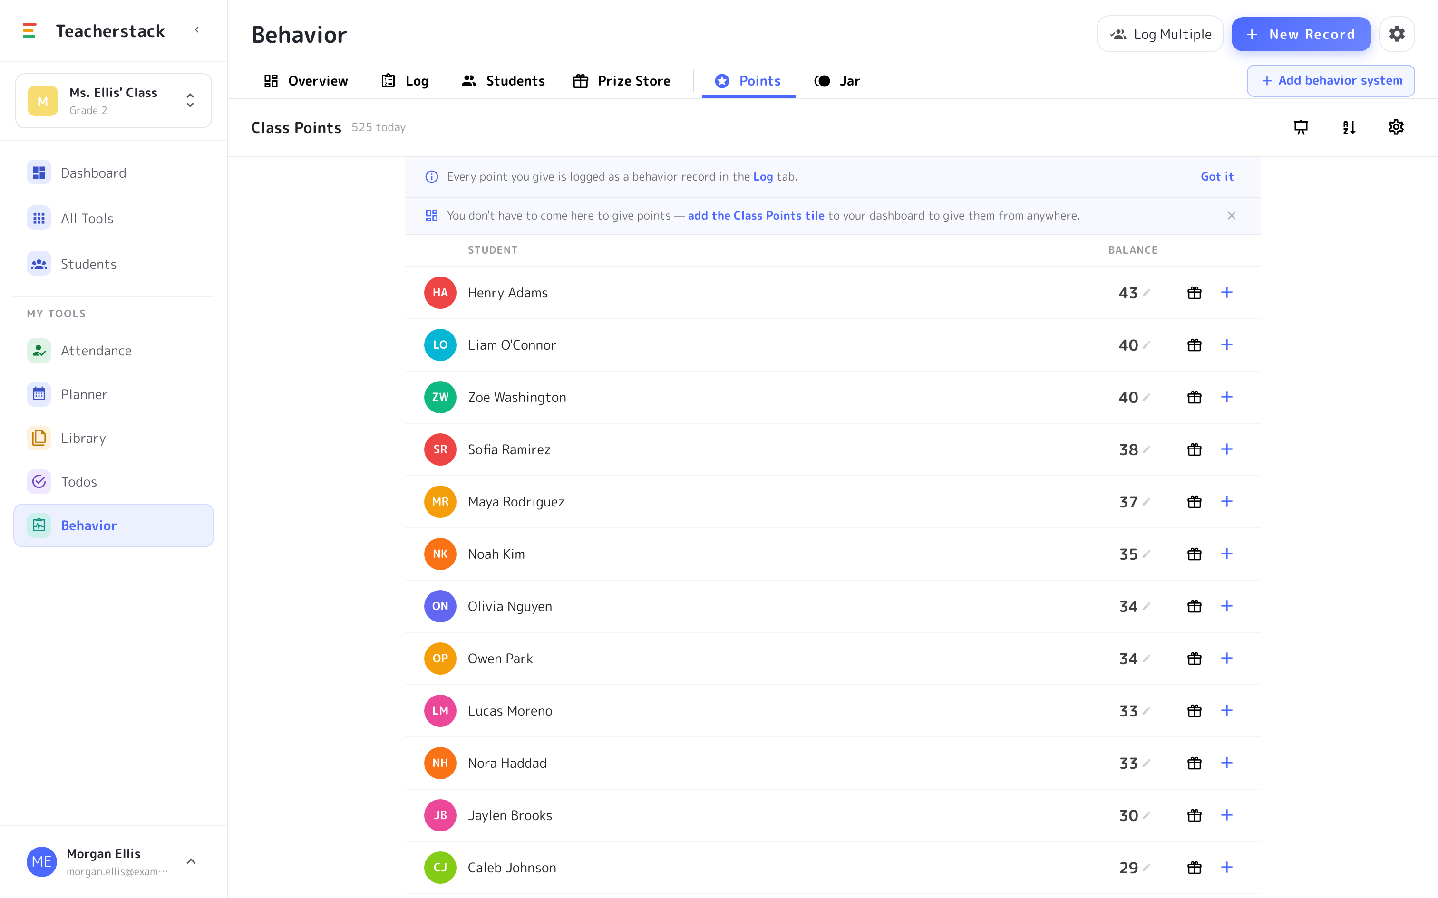Click gift icon in Zoe Washington's row

coord(1195,397)
